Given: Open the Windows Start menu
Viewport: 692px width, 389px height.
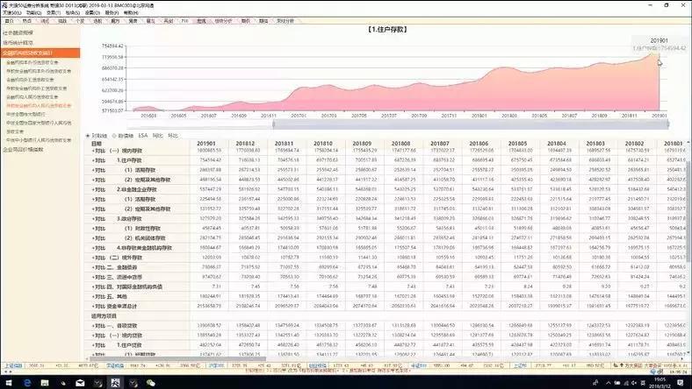Looking at the screenshot, I should pyautogui.click(x=9, y=383).
